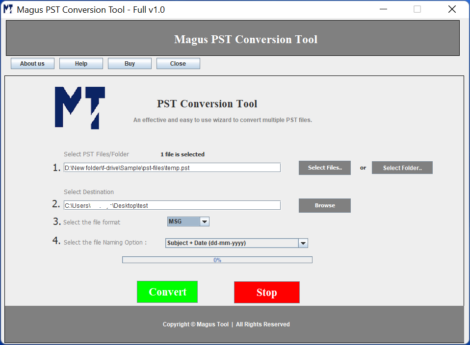Click the 'Magus PST Conversion Tool' banner title

[x=246, y=39]
